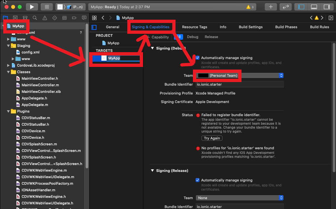336x209 pixels.
Task: Open the Build Phases tab
Action: pos(286,27)
